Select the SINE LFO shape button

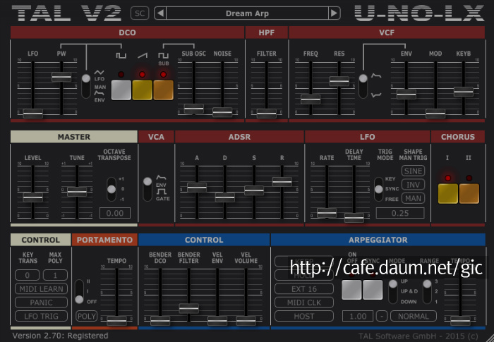(x=413, y=171)
